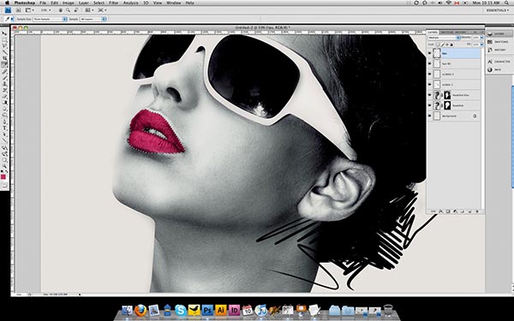Toggle lock position icon in Layers panel
This screenshot has height=321, width=514.
click(447, 45)
